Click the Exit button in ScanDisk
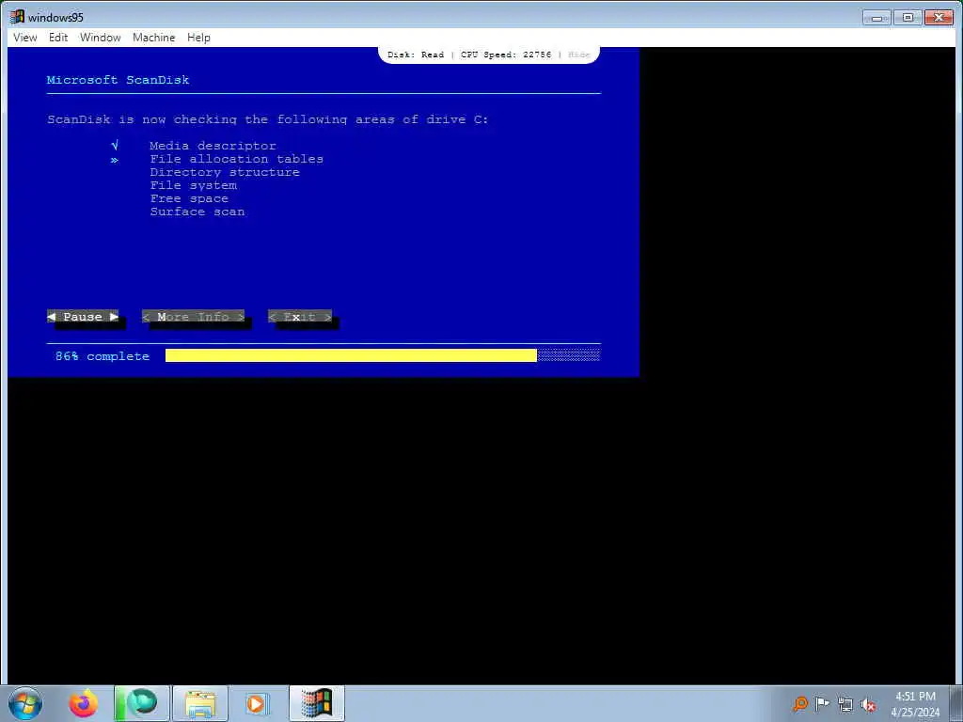 [x=300, y=317]
